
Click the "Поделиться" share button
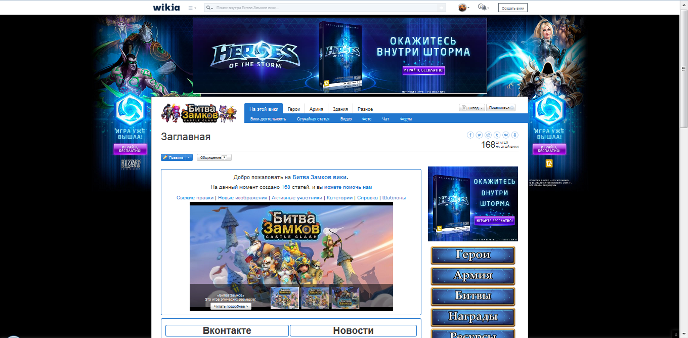click(501, 108)
